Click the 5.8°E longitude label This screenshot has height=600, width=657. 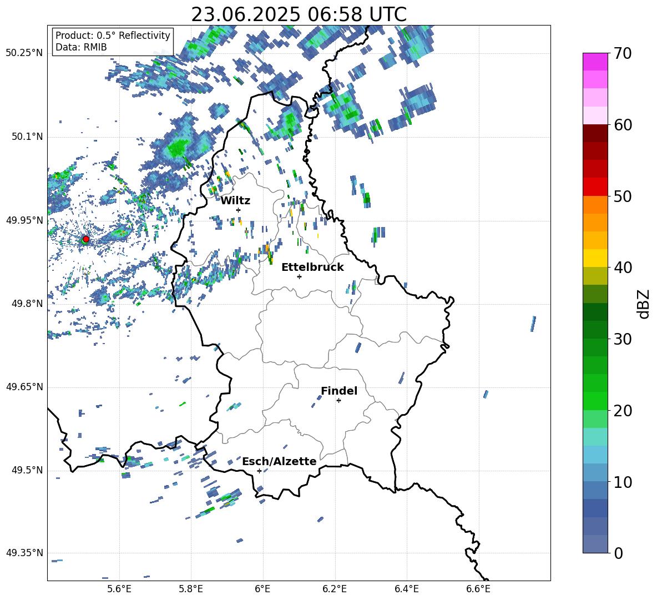[x=191, y=589]
